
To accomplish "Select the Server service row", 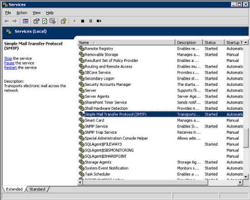I will coord(161,90).
